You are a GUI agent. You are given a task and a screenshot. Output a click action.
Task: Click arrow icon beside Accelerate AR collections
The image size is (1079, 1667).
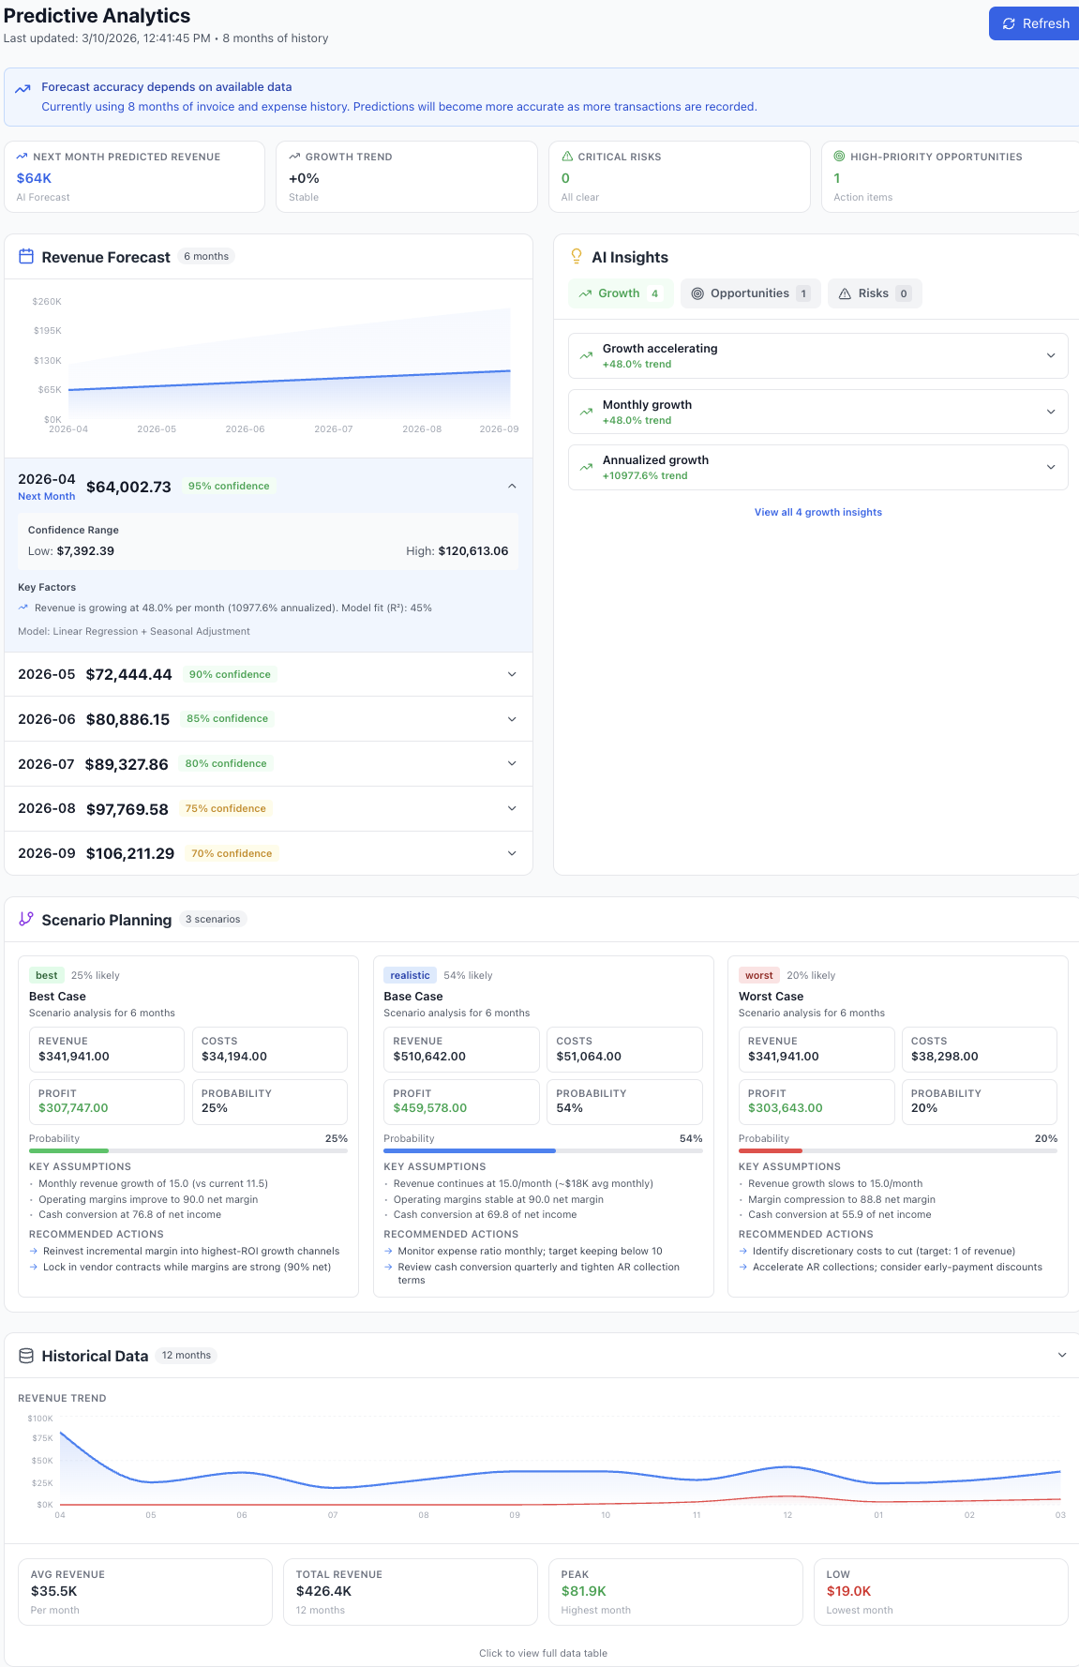[743, 1267]
